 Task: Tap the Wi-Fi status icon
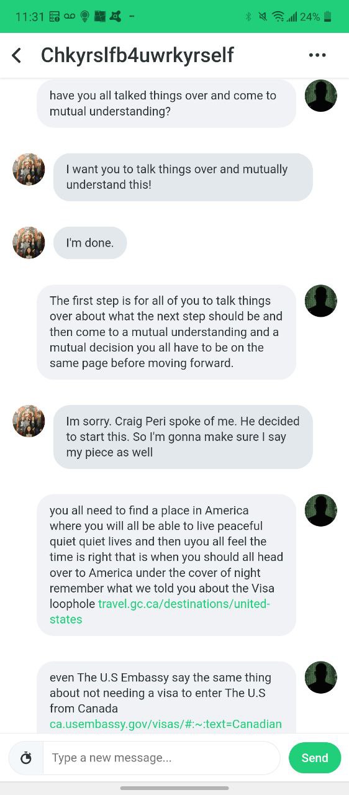tap(278, 17)
